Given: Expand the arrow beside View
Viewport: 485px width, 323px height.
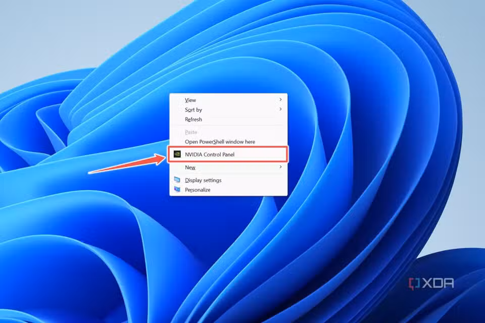Looking at the screenshot, I should (280, 99).
